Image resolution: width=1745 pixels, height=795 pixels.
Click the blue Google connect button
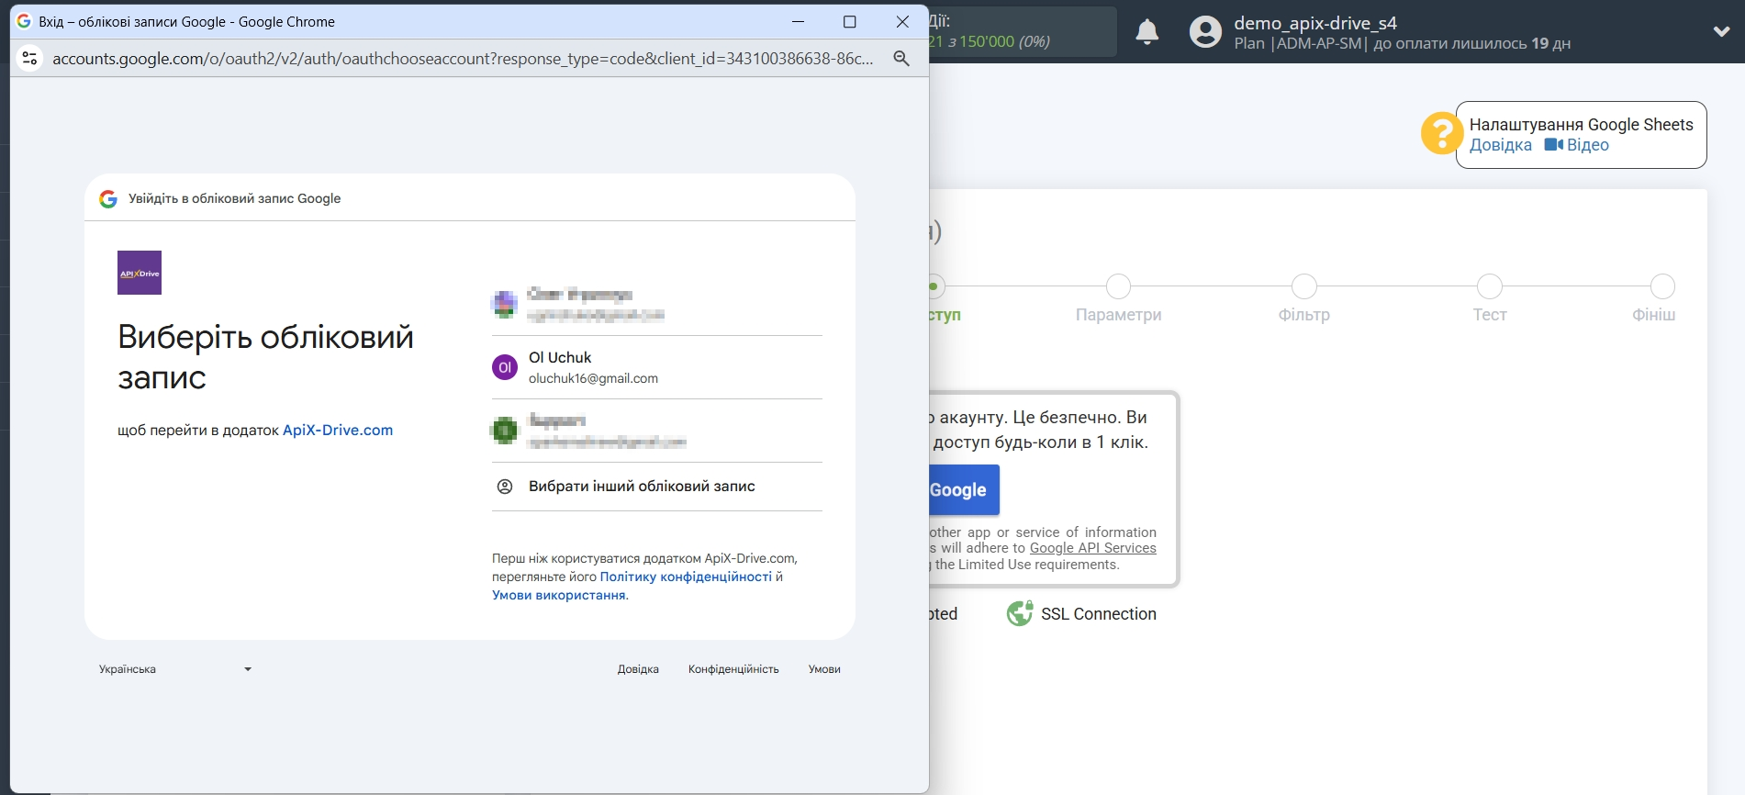(x=964, y=490)
